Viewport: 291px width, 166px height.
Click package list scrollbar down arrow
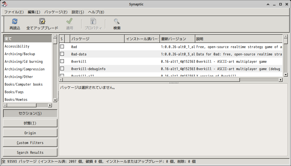[x=286, y=74]
